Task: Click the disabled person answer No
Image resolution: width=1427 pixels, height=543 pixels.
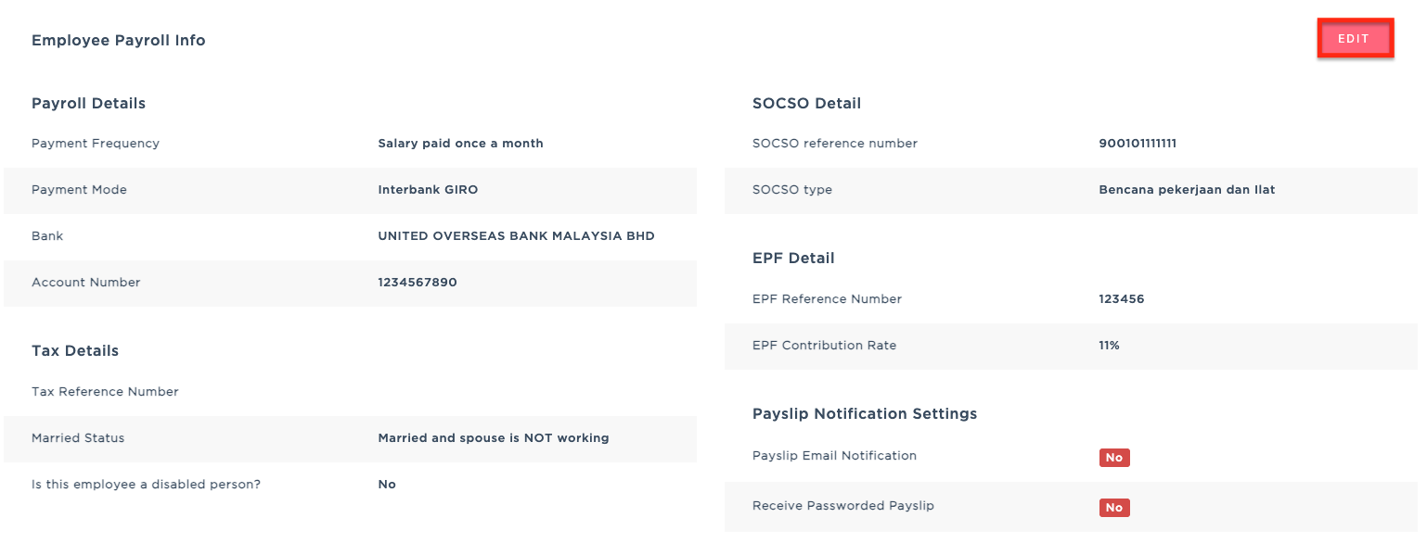Action: (387, 485)
